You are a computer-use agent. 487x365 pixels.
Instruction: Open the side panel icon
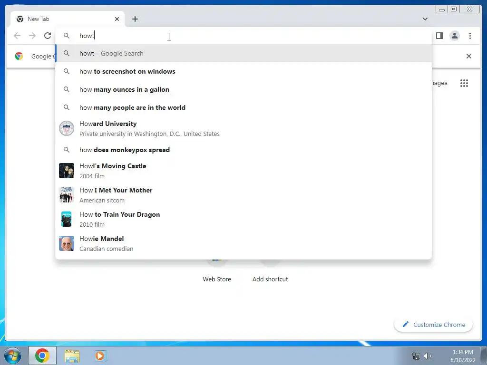(439, 36)
